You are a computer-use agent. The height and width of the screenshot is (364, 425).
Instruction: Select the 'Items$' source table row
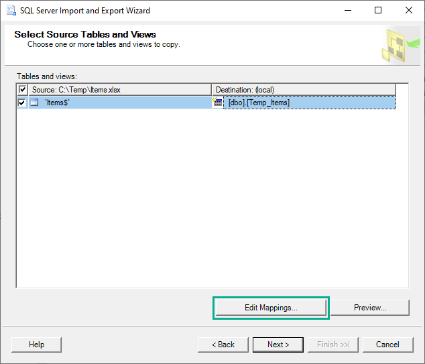tap(121, 103)
